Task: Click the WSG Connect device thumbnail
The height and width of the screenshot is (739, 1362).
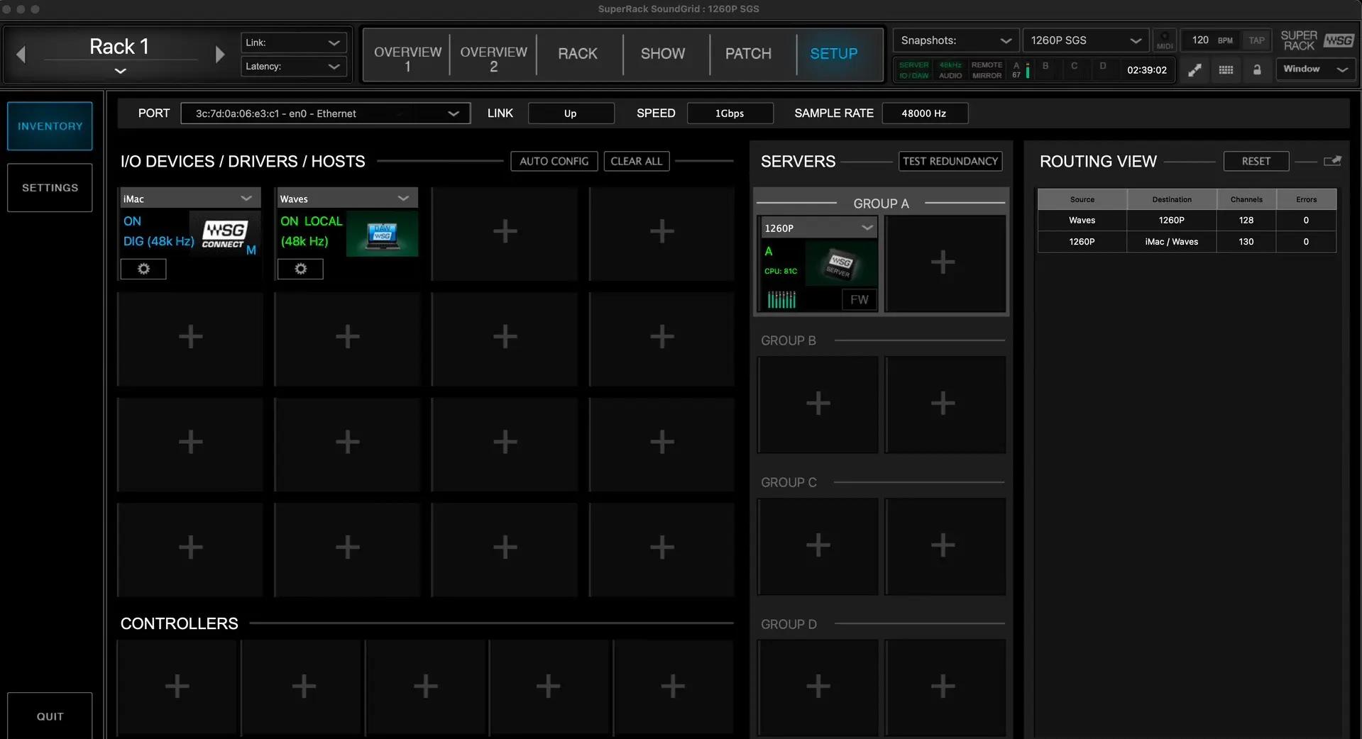Action: pyautogui.click(x=224, y=234)
